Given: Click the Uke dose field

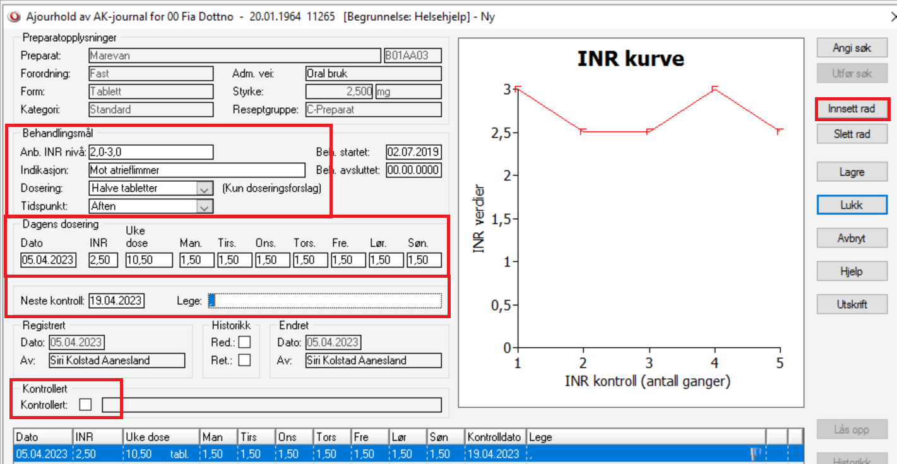Looking at the screenshot, I should click(x=148, y=260).
